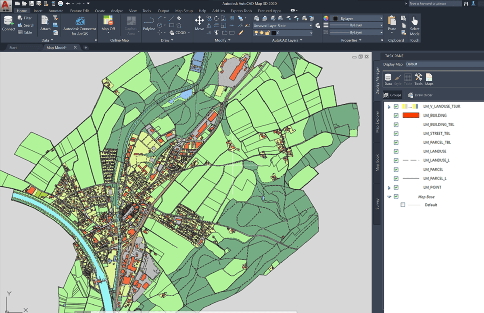Activate the Move tool
Image resolution: width=484 pixels, height=313 pixels.
tap(199, 23)
